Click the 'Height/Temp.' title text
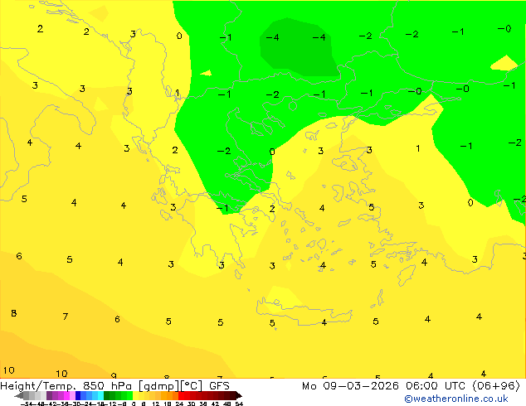Screen dimensions: 526x406 (38, 386)
